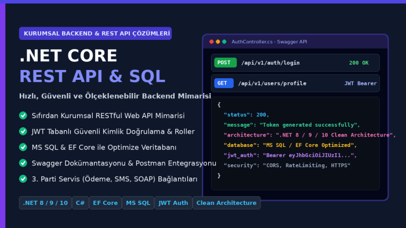Click the checkmark beside Swagger Dokümantasyonu
Viewport: 406px width, 228px height.
coord(23,163)
